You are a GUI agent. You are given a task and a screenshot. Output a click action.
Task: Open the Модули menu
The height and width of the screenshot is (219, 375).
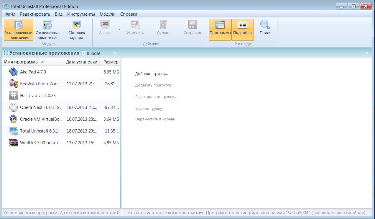(x=108, y=14)
